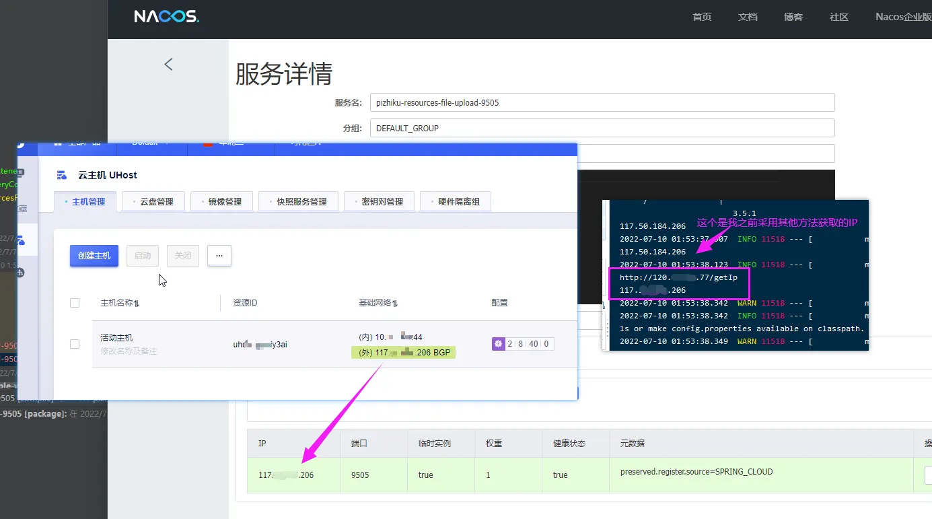932x519 pixels.
Task: Sort by host name arrows icon
Action: [x=137, y=304]
